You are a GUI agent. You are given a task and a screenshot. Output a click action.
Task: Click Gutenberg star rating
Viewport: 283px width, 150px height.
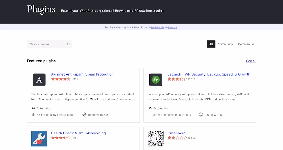[x=177, y=138]
